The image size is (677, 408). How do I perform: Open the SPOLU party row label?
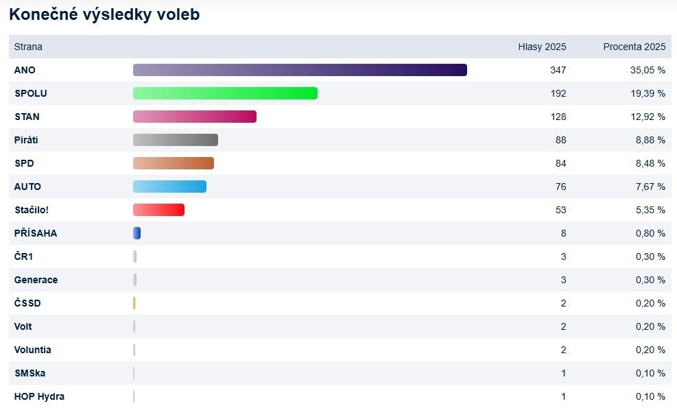tap(31, 93)
